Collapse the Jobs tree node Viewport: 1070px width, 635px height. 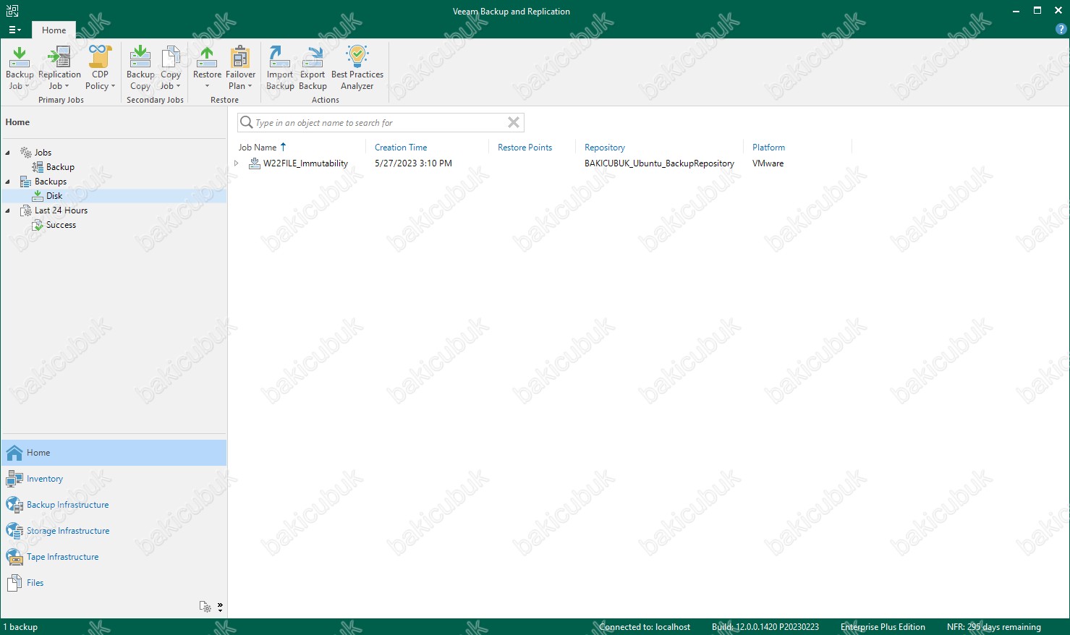tap(8, 153)
